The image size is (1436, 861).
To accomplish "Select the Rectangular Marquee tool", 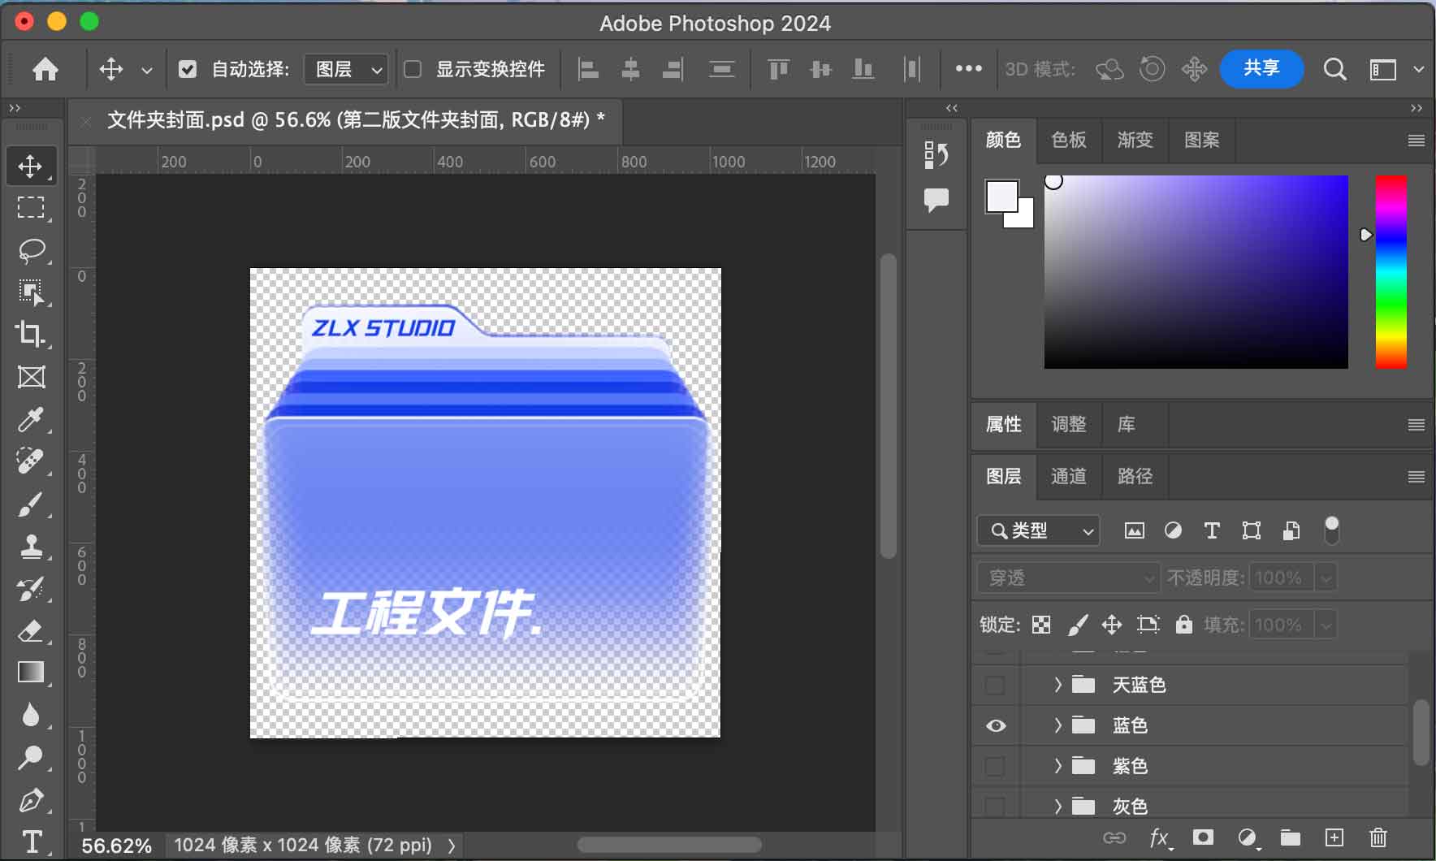I will [x=31, y=208].
